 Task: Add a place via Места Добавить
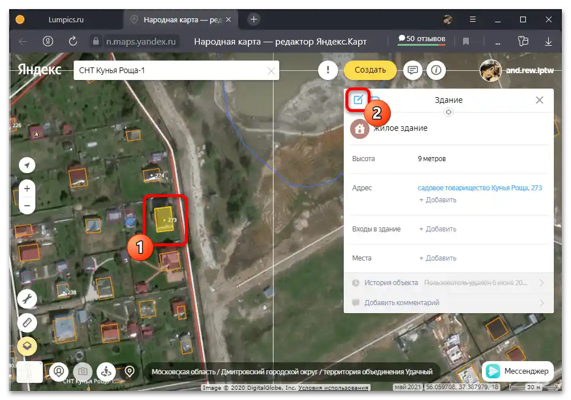click(437, 258)
